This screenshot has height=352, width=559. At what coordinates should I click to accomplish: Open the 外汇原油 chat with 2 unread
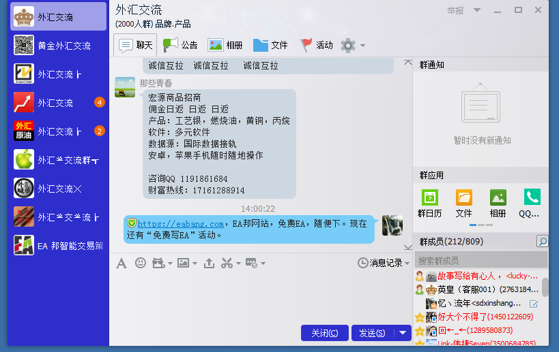pyautogui.click(x=58, y=131)
